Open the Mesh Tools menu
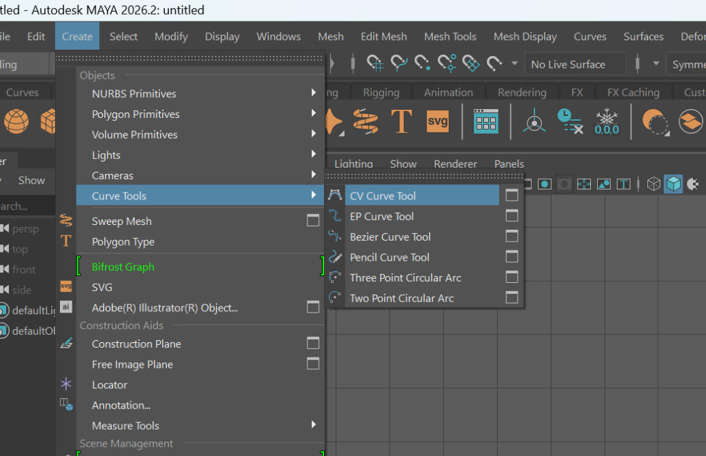 click(x=450, y=37)
